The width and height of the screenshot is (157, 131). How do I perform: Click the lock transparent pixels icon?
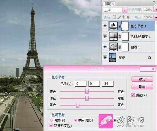click(x=114, y=17)
